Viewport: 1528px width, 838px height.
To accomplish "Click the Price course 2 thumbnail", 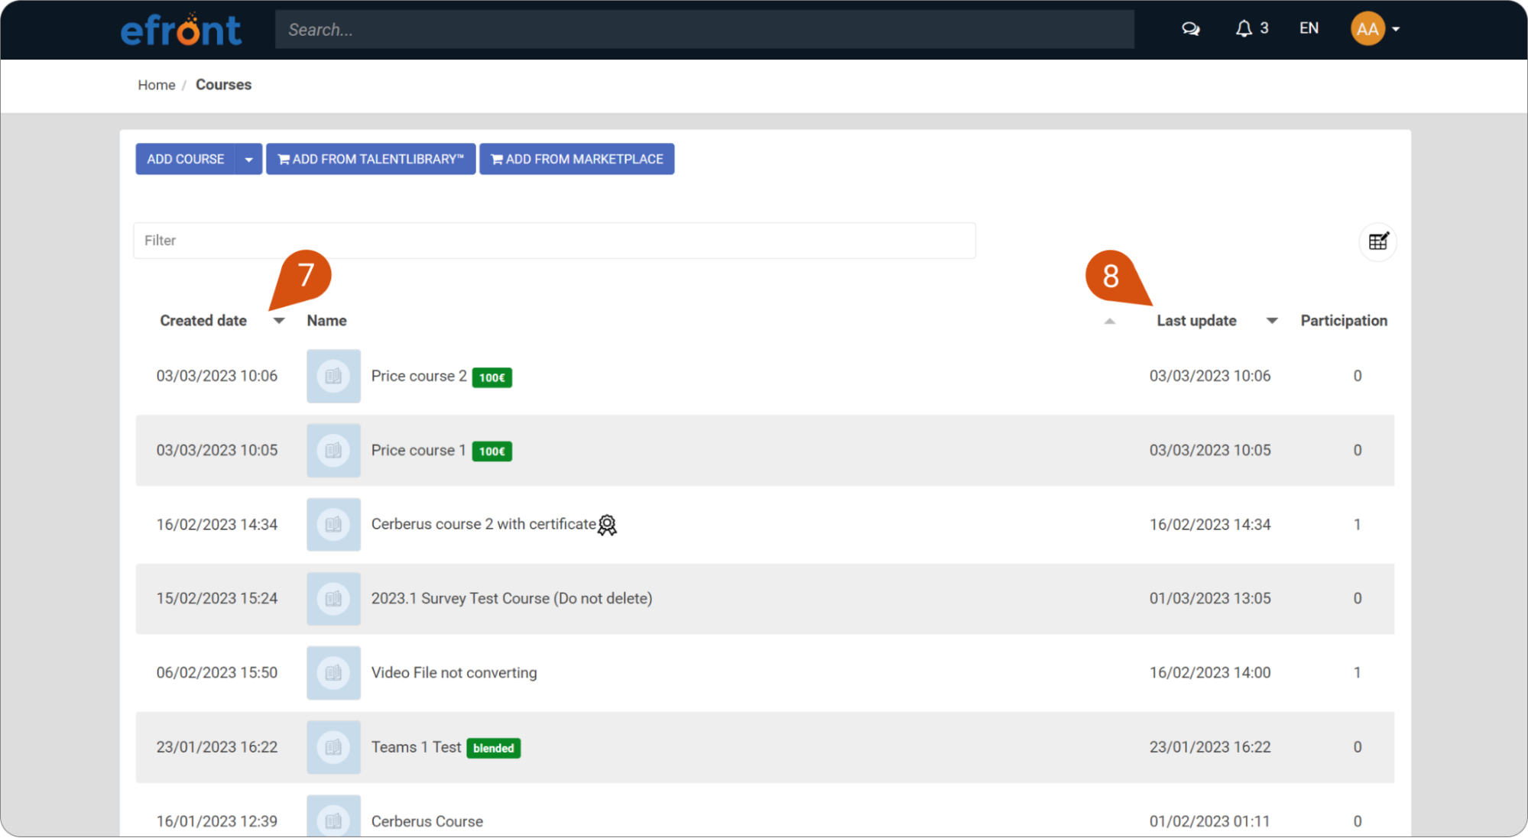I will coord(333,376).
